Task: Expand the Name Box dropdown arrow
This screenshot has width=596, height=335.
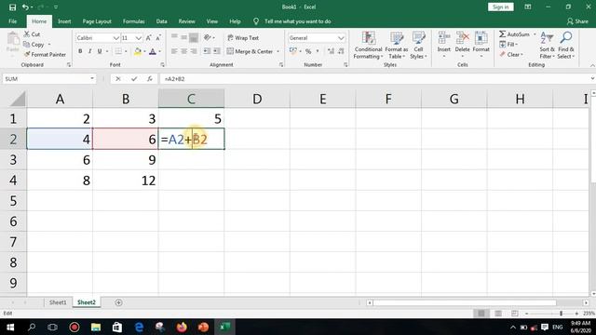Action: 92,78
